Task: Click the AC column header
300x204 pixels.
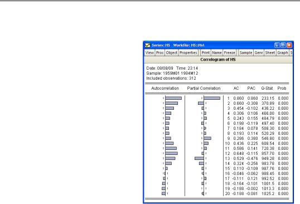Action: click(x=236, y=88)
